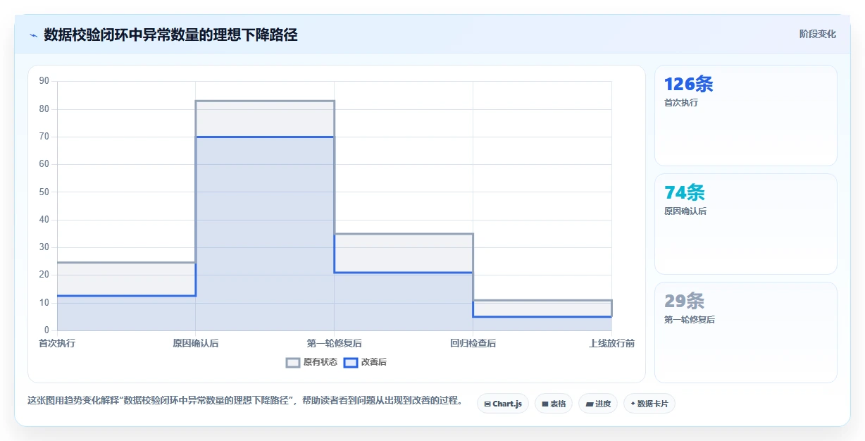Toggle the 改善后 legend item
This screenshot has height=441, width=865.
pos(365,362)
